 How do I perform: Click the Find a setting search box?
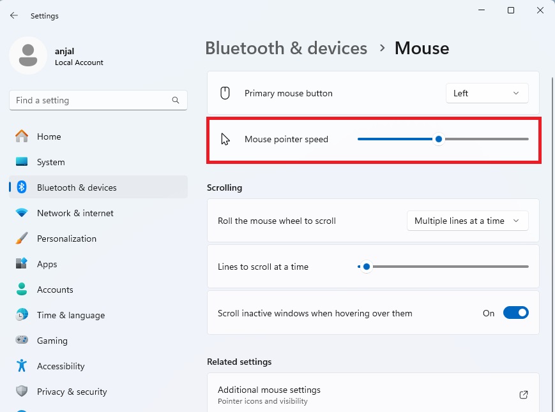pos(98,100)
